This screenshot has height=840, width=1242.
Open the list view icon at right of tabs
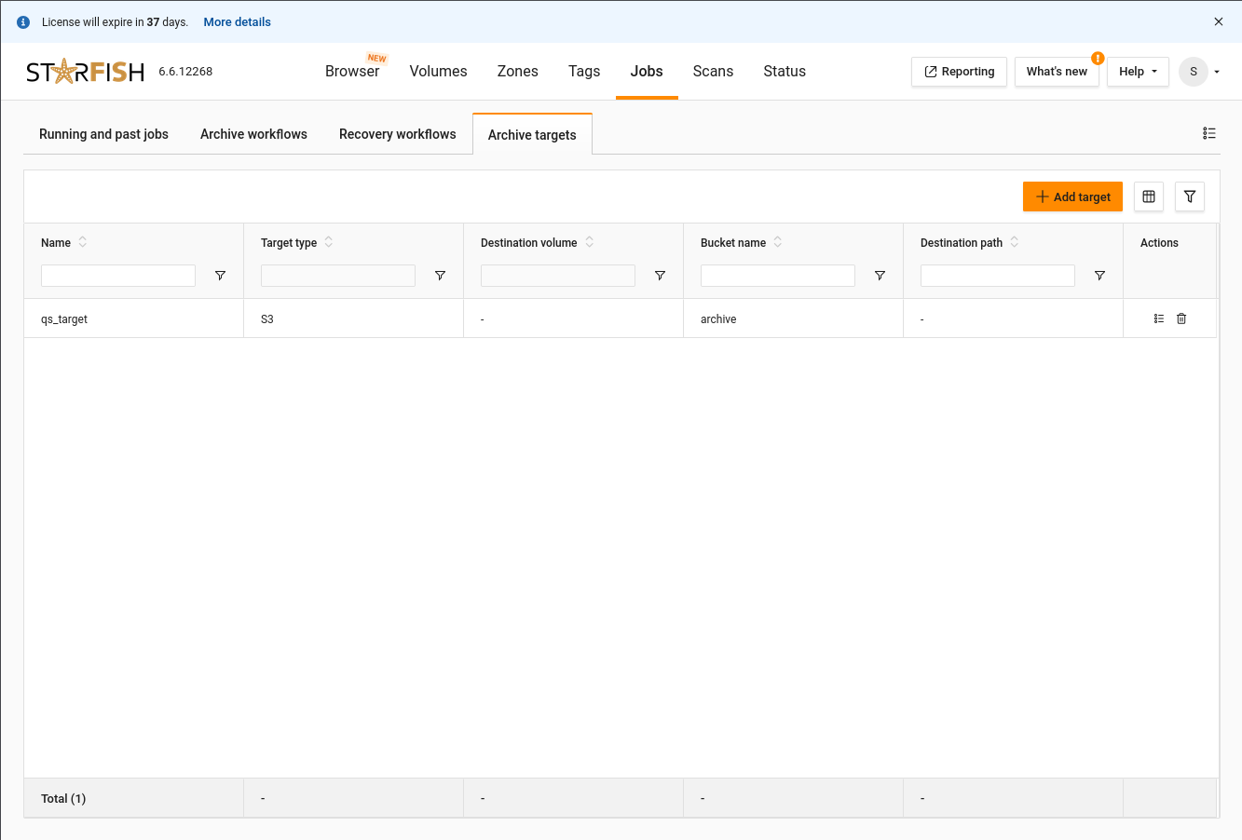click(1209, 133)
